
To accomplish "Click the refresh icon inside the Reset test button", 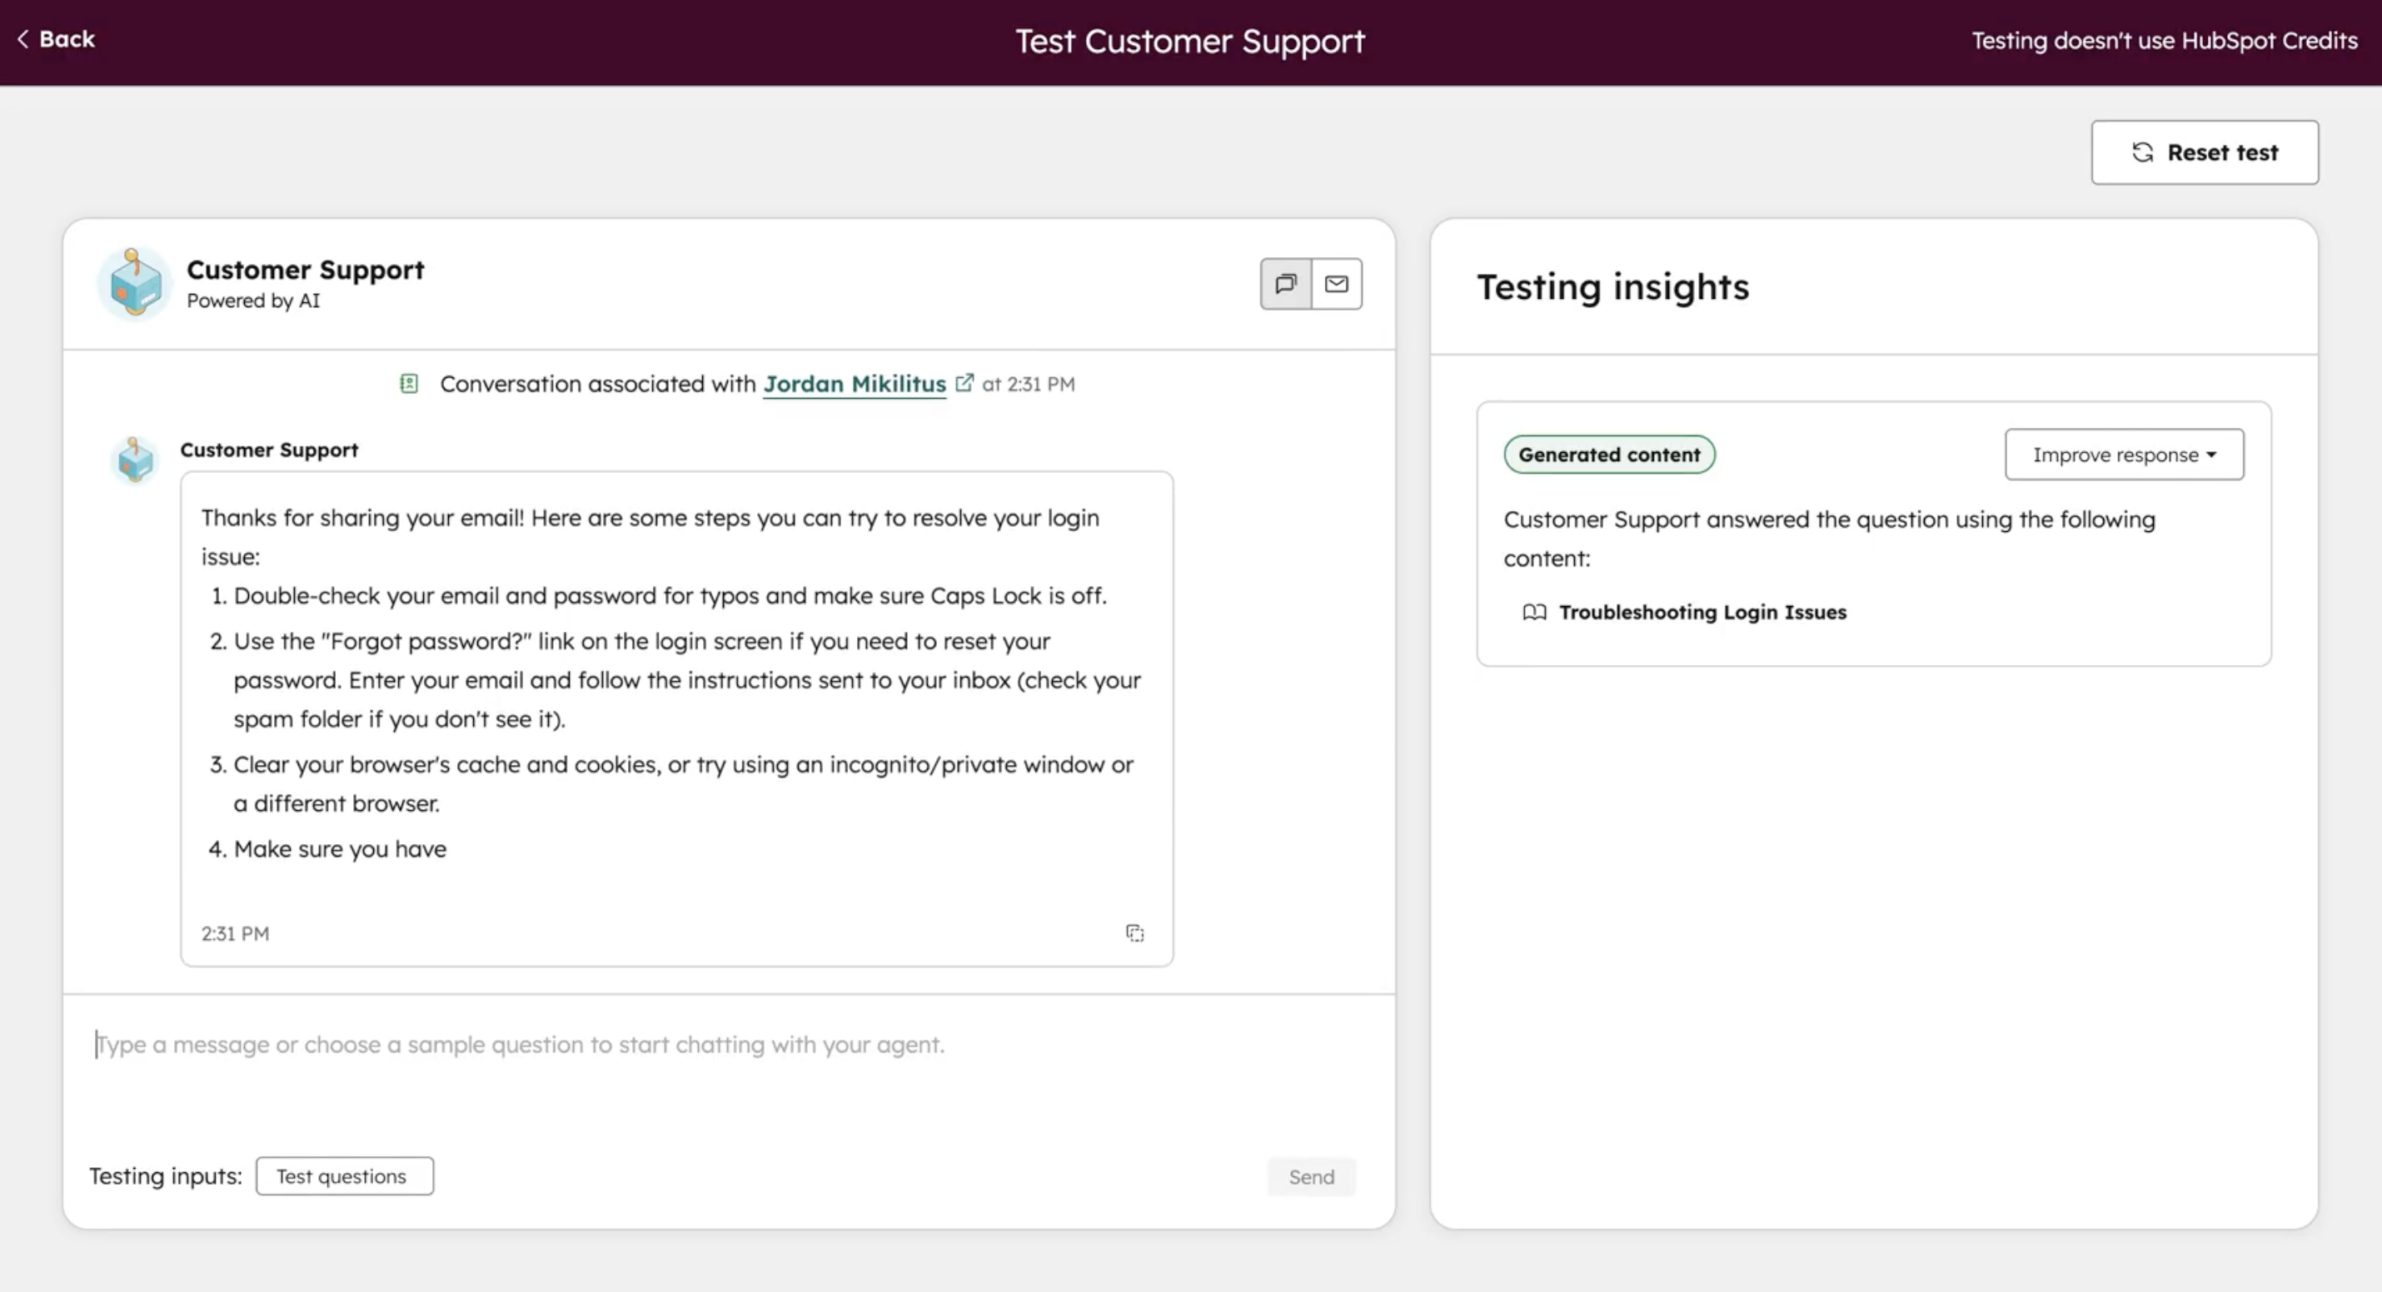I will 2144,152.
